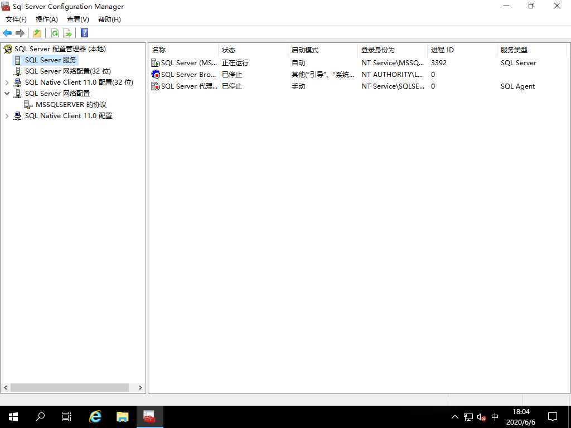The width and height of the screenshot is (571, 428).
Task: Click the MSSQLSERVER 的协议 icon
Action: [28, 105]
